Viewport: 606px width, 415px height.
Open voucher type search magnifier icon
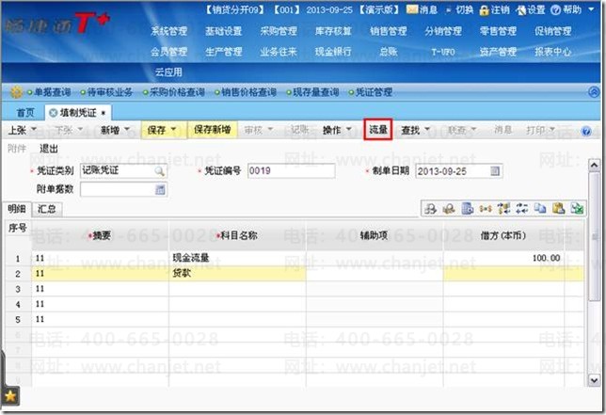point(159,171)
